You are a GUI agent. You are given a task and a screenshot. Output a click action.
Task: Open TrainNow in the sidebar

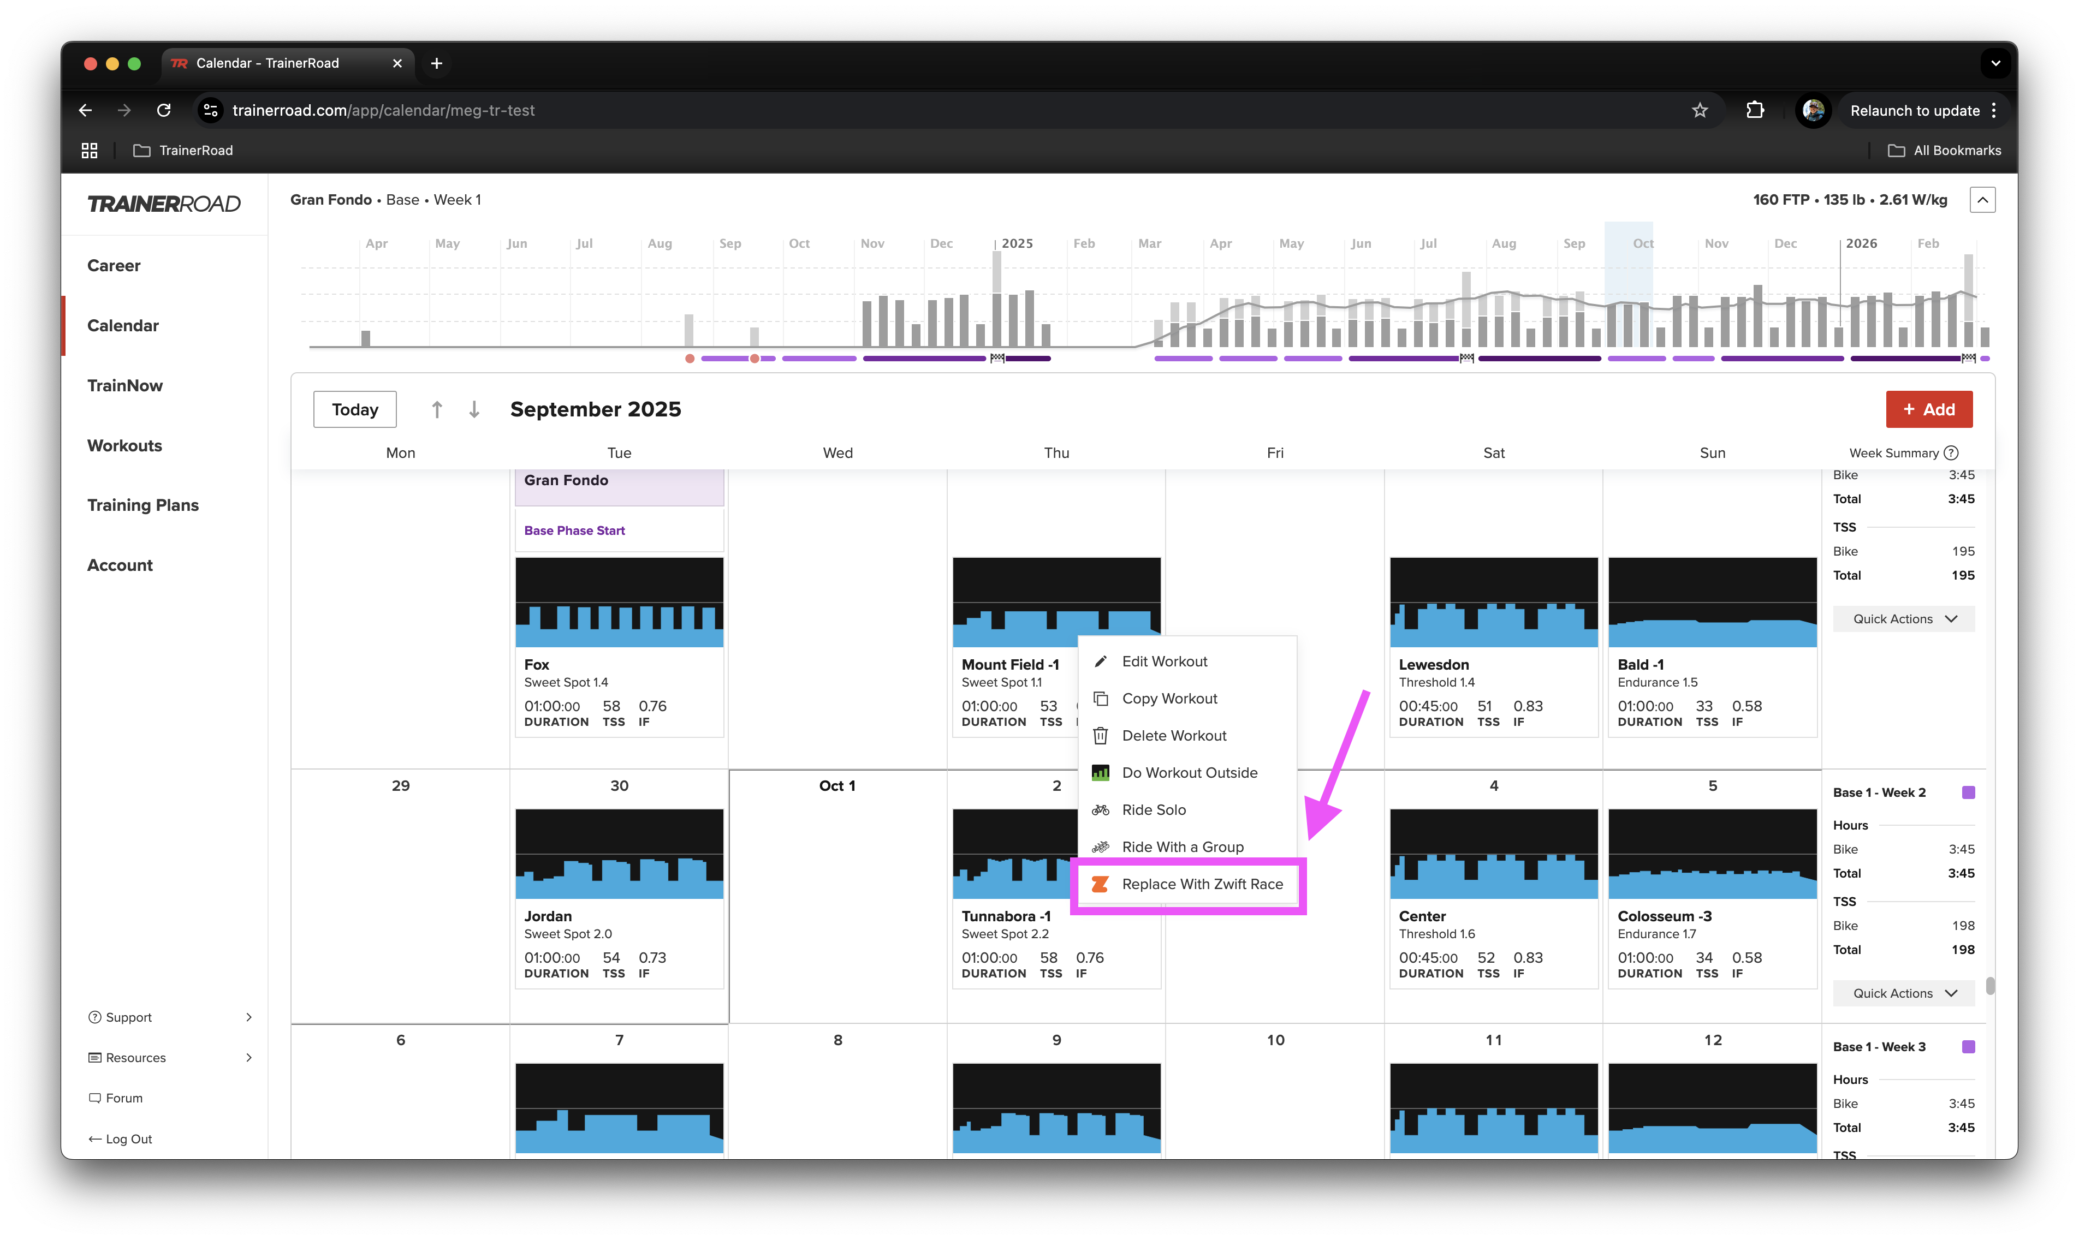pos(124,386)
